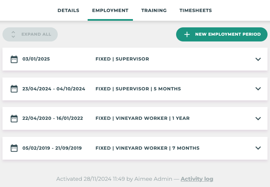270x187 pixels.
Task: Switch to the Details tab
Action: (68, 10)
